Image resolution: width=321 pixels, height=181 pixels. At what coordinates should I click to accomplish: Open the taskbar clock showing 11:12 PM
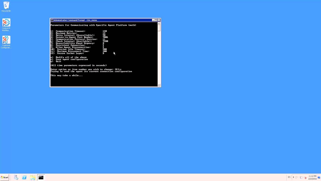312,177
